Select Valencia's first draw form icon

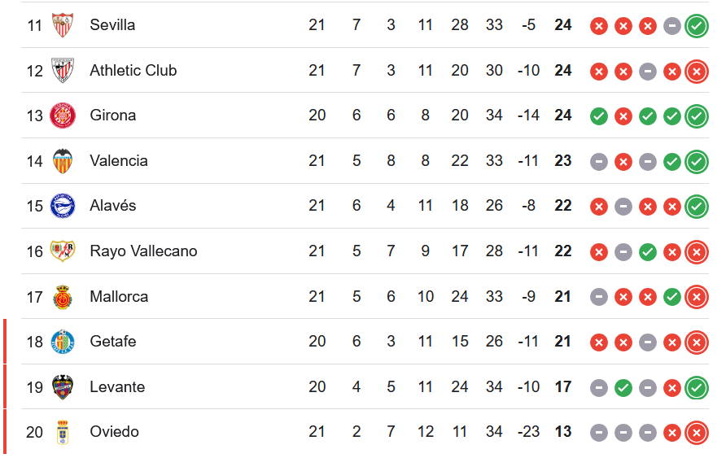click(599, 162)
